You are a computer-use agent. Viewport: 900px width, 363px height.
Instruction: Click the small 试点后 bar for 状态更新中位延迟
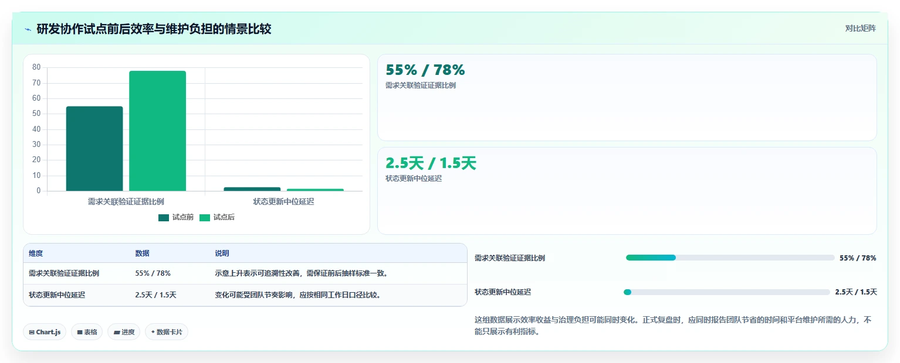(x=315, y=190)
